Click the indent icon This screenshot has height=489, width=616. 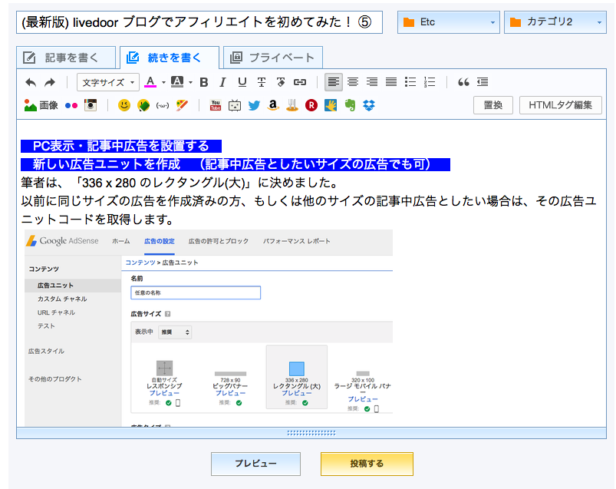[x=483, y=82]
